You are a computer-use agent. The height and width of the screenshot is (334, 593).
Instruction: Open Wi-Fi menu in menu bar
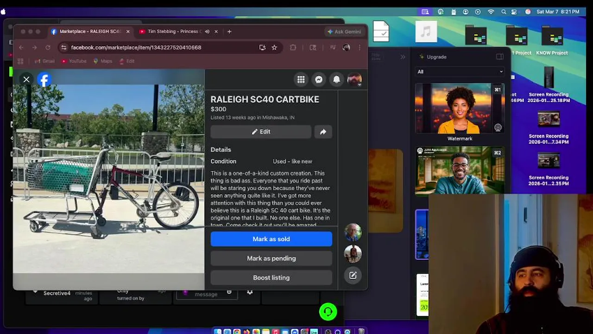pos(491,12)
